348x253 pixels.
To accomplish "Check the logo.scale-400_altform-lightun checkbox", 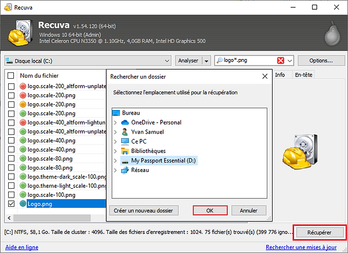I will (11, 122).
